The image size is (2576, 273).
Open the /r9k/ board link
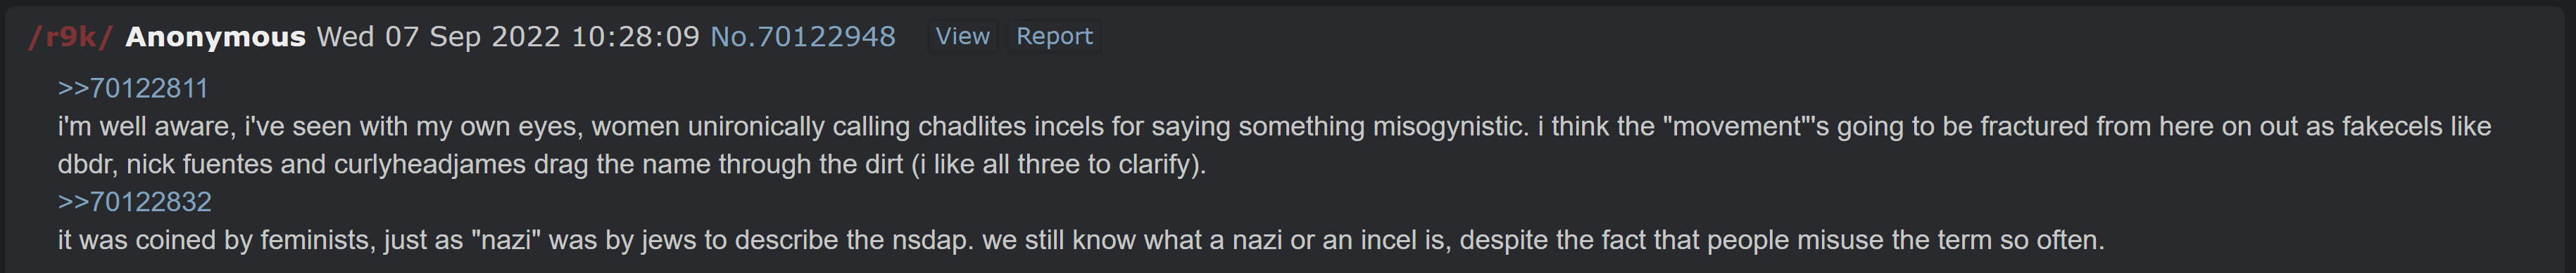[70, 37]
